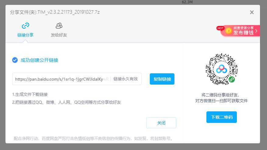
Task: Click the 下载二维码 button
Action: coord(222,117)
